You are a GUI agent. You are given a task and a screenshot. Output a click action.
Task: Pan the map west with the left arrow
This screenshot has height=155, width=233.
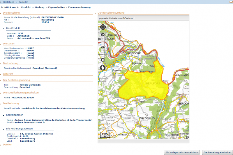tap(101, 27)
